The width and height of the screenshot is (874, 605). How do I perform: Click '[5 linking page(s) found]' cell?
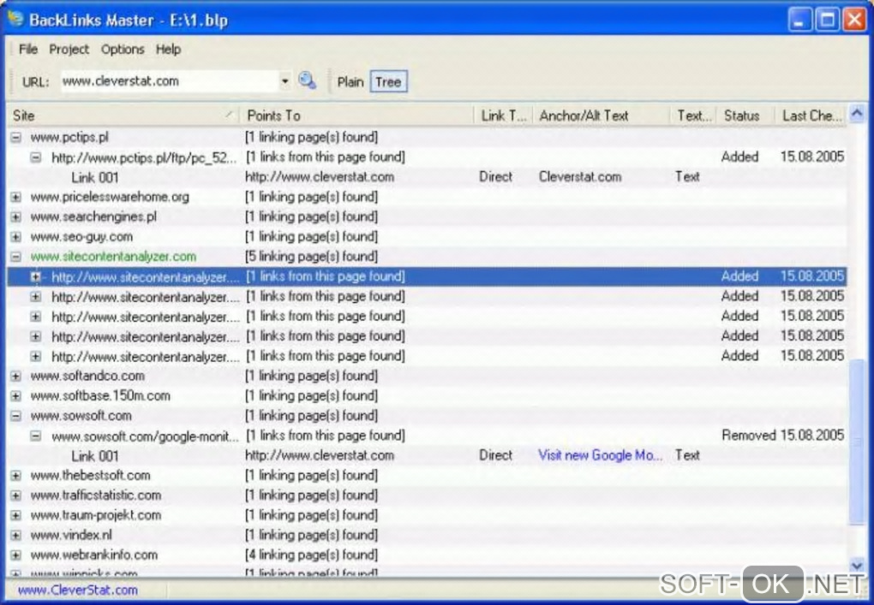click(311, 257)
